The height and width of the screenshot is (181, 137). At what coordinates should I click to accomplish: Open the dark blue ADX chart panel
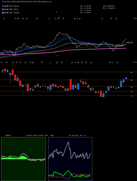70,159
